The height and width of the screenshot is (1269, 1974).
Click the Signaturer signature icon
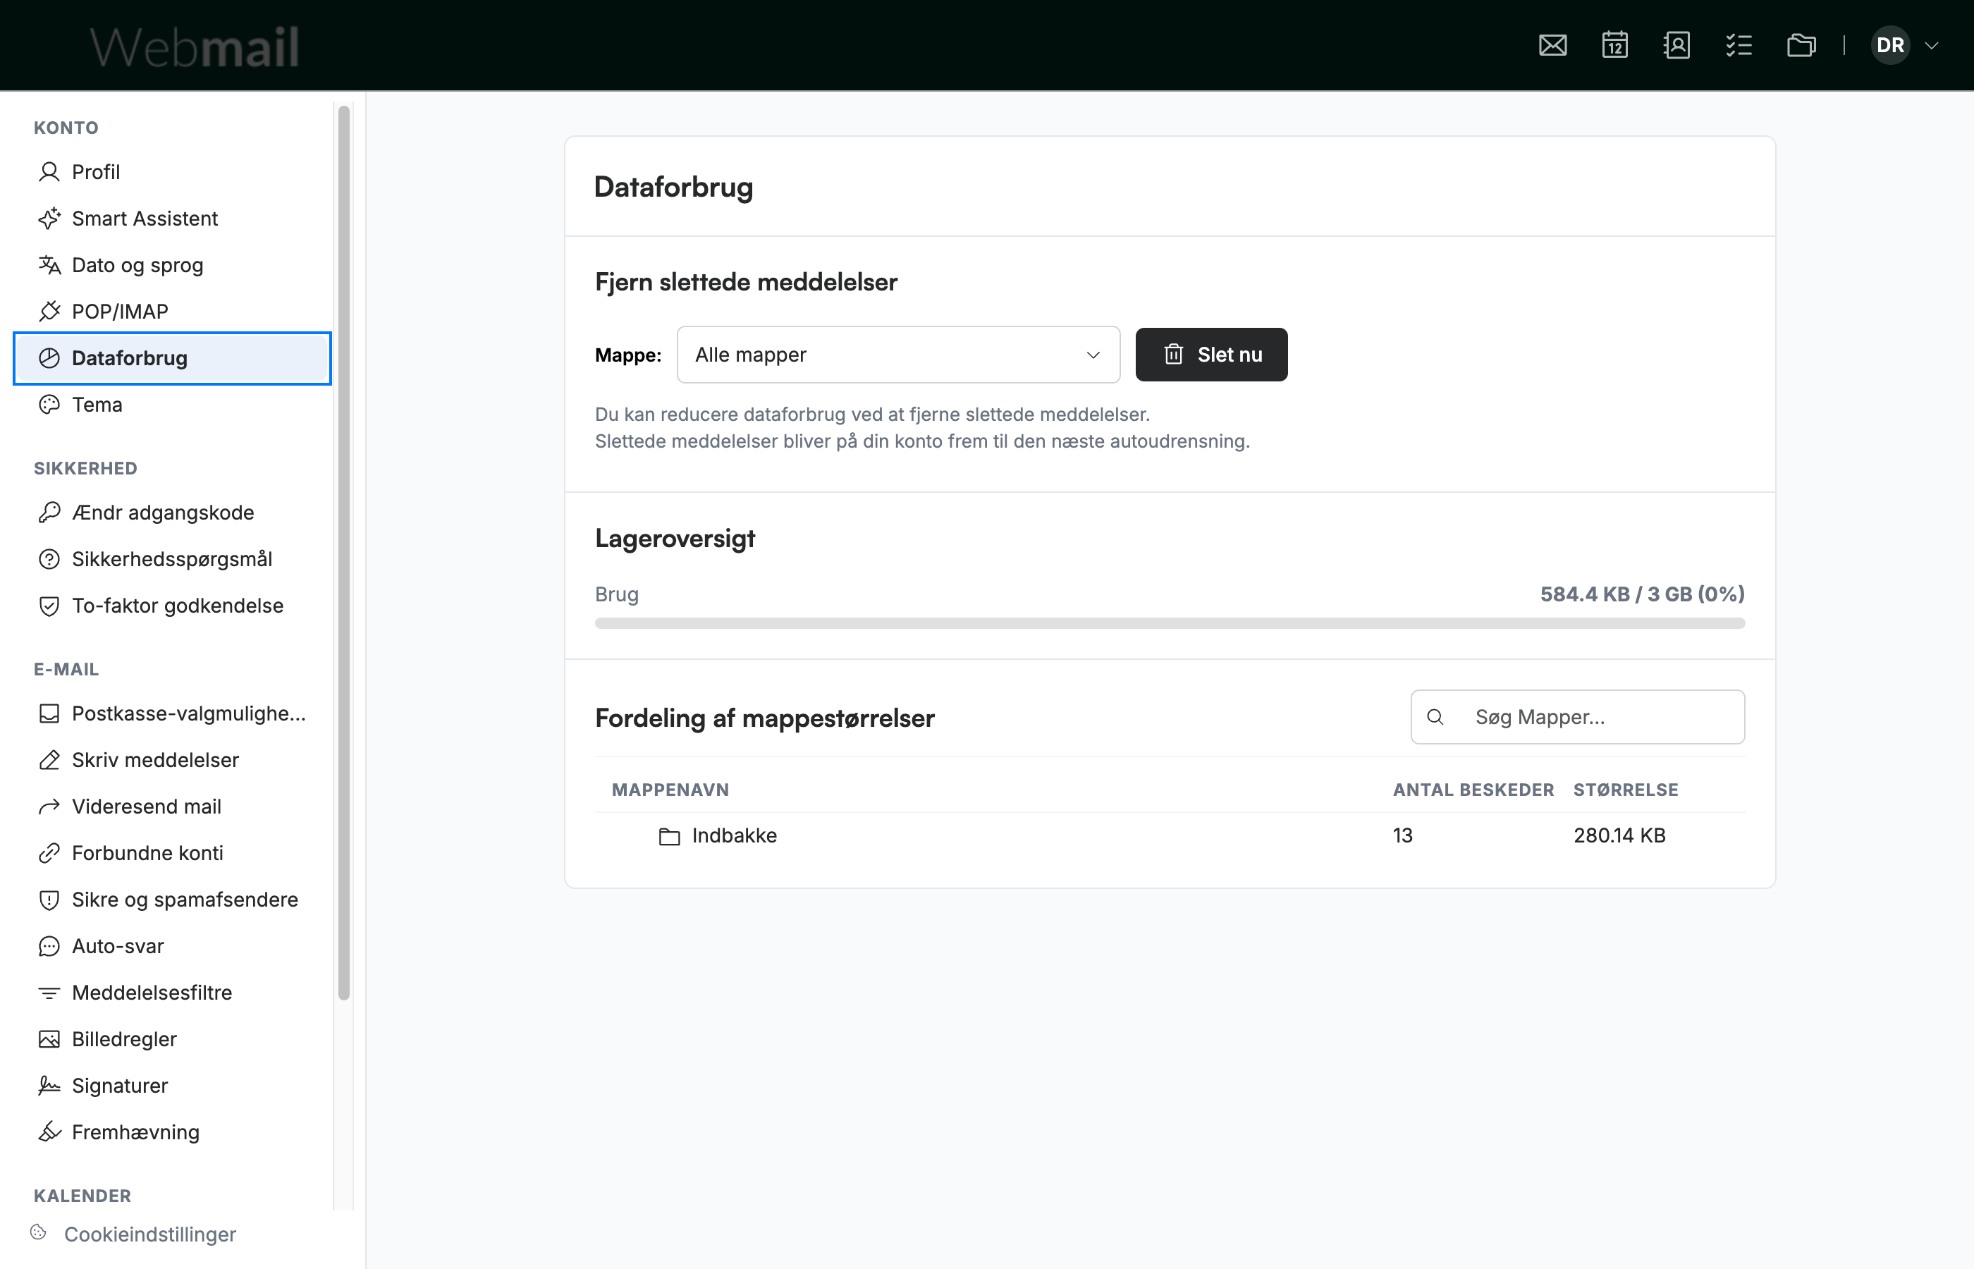pos(49,1086)
